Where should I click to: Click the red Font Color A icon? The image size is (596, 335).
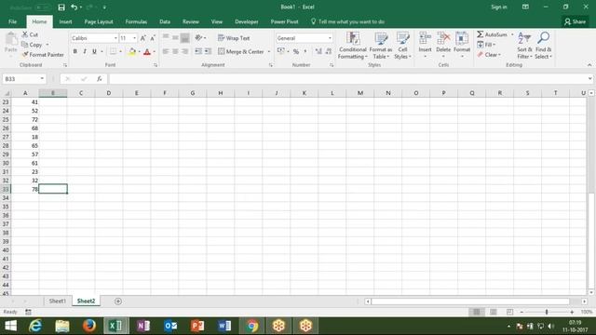[147, 52]
